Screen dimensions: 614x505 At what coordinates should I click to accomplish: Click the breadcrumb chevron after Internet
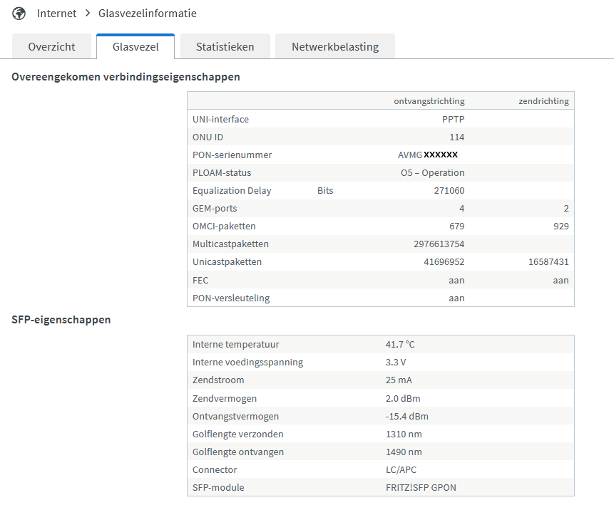click(x=88, y=14)
